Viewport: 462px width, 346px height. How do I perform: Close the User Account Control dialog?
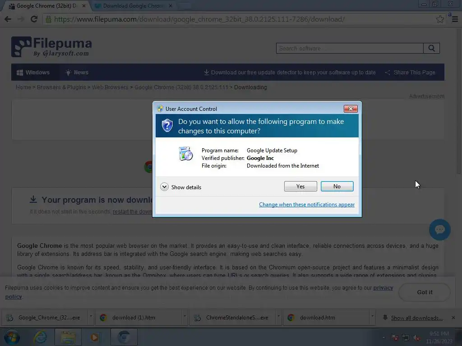351,109
